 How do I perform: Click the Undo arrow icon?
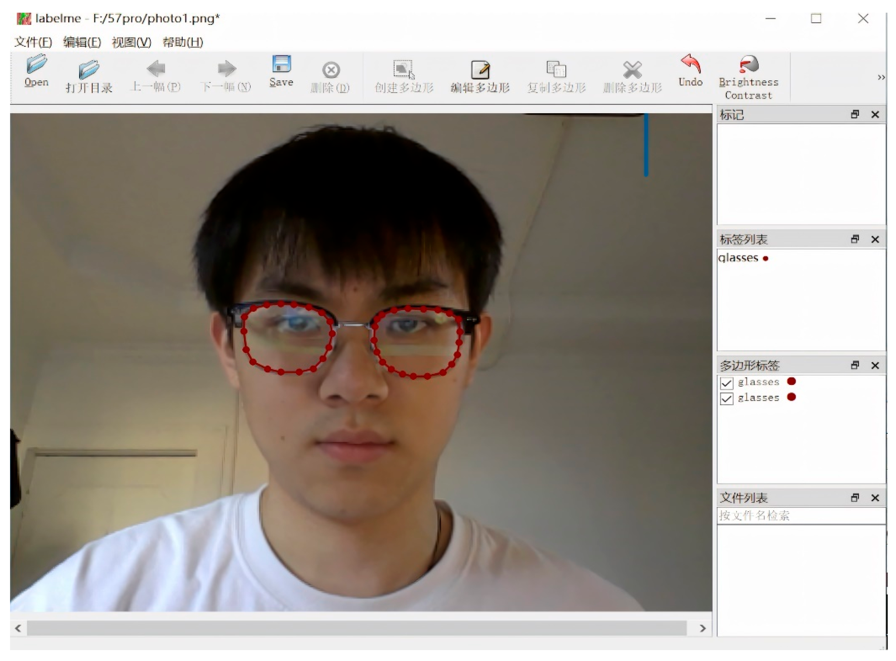[x=690, y=64]
